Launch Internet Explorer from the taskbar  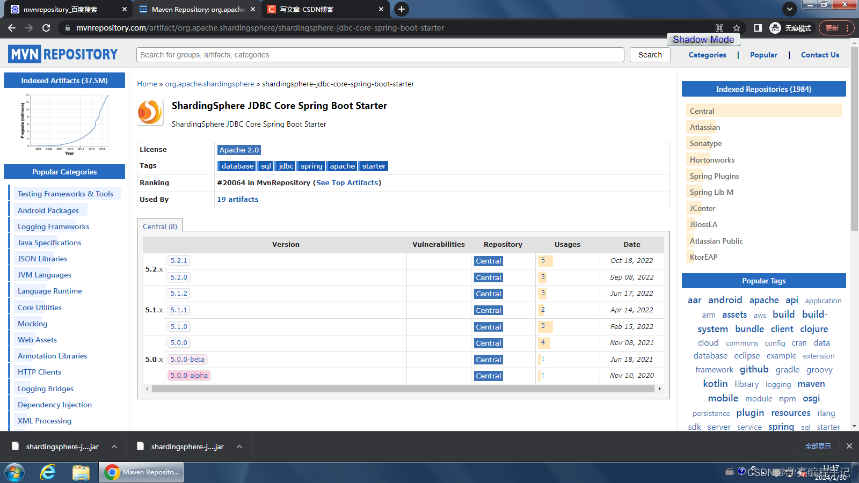[48, 472]
